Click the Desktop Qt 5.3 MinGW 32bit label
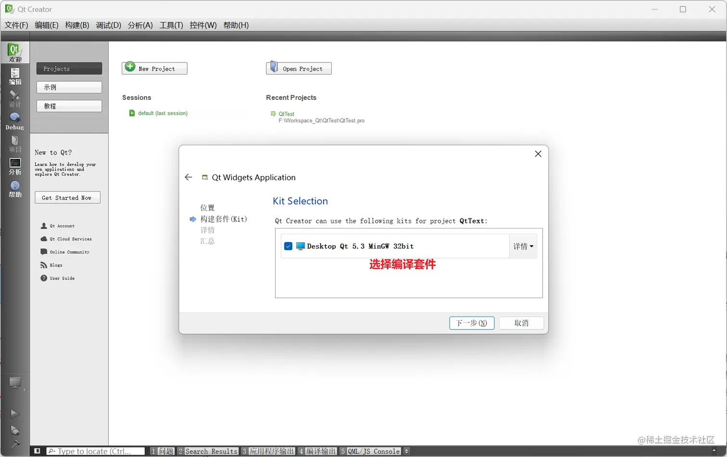 [360, 246]
